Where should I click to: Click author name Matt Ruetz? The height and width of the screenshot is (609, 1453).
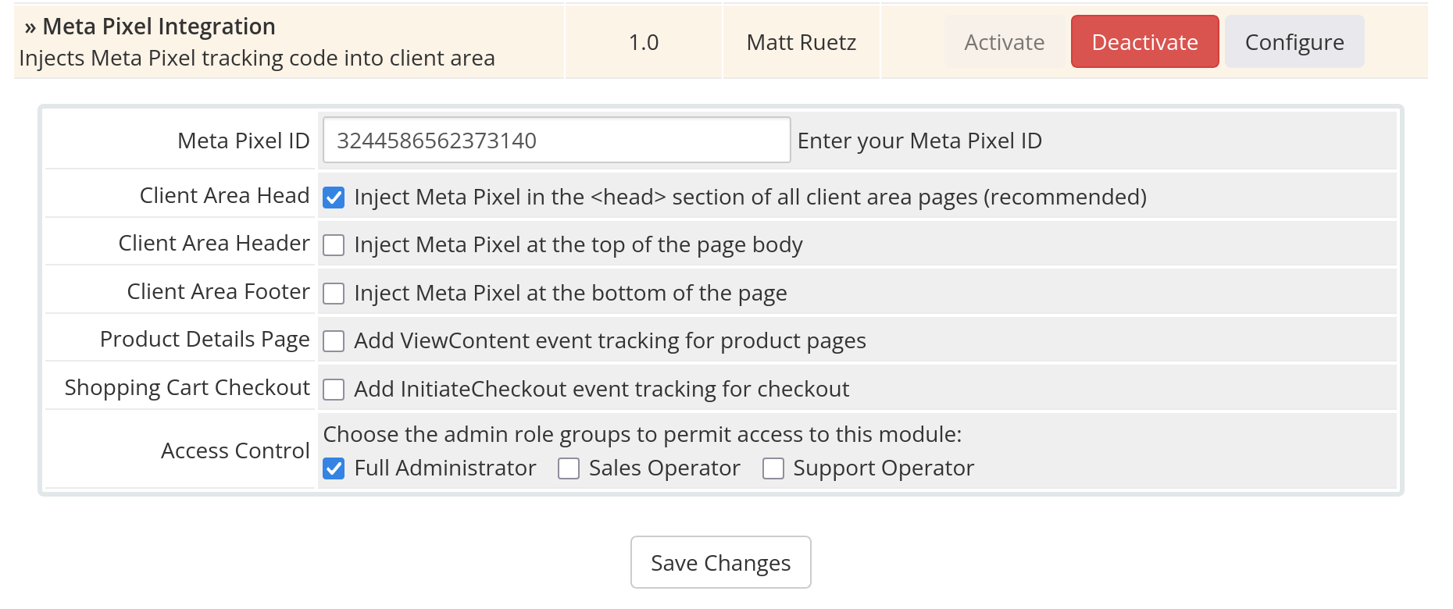(x=801, y=42)
